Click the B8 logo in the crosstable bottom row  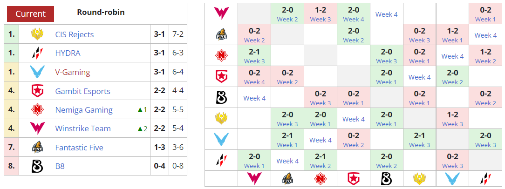[386, 178]
